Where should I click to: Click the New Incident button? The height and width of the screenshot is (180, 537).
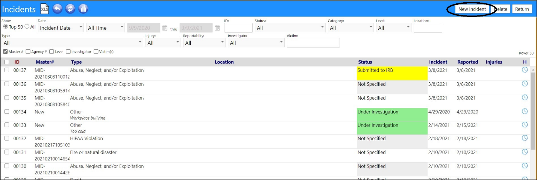point(472,9)
